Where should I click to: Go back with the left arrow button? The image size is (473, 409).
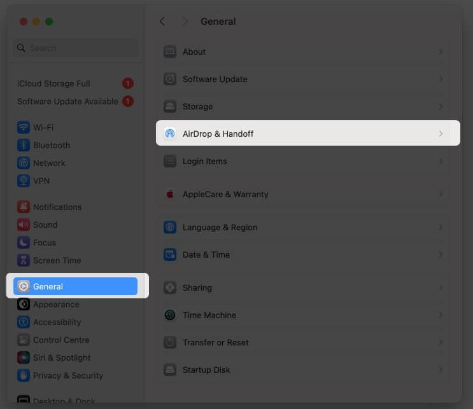[162, 22]
